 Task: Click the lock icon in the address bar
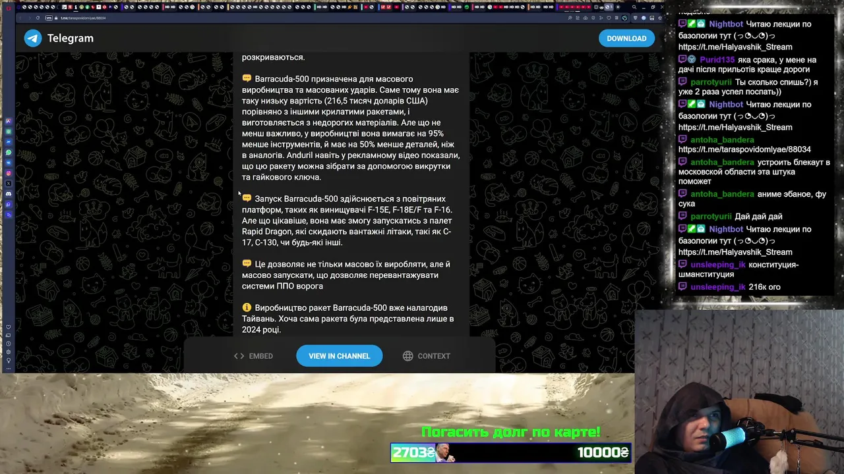(56, 18)
